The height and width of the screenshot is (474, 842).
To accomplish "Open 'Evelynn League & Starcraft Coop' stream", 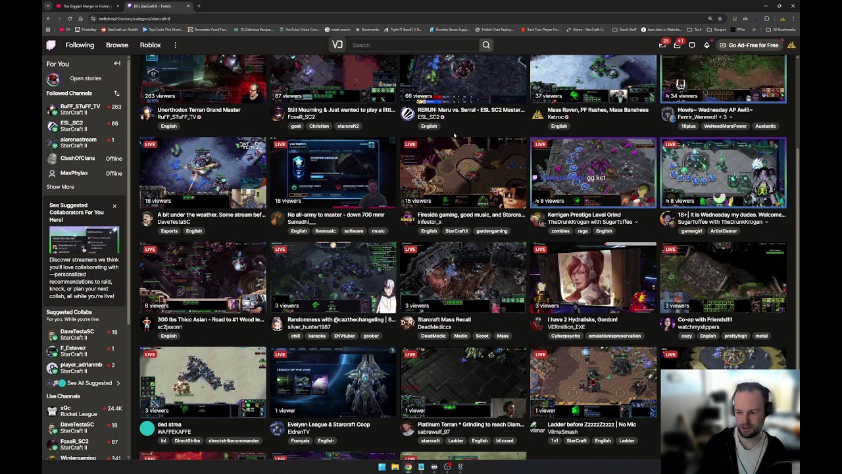I will (328, 425).
